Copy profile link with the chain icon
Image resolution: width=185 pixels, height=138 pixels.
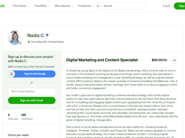point(174,60)
